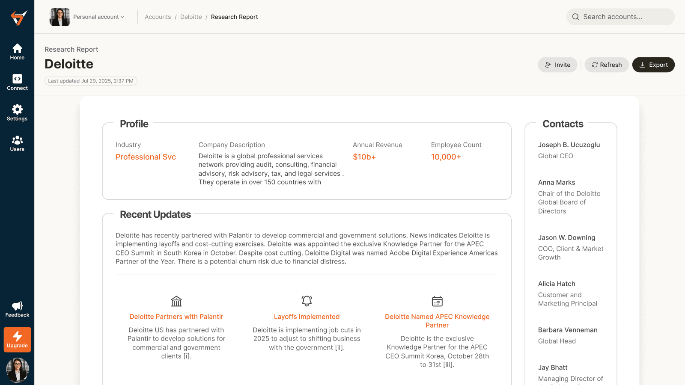
Task: Click the $10b+ annual revenue value
Action: [364, 157]
